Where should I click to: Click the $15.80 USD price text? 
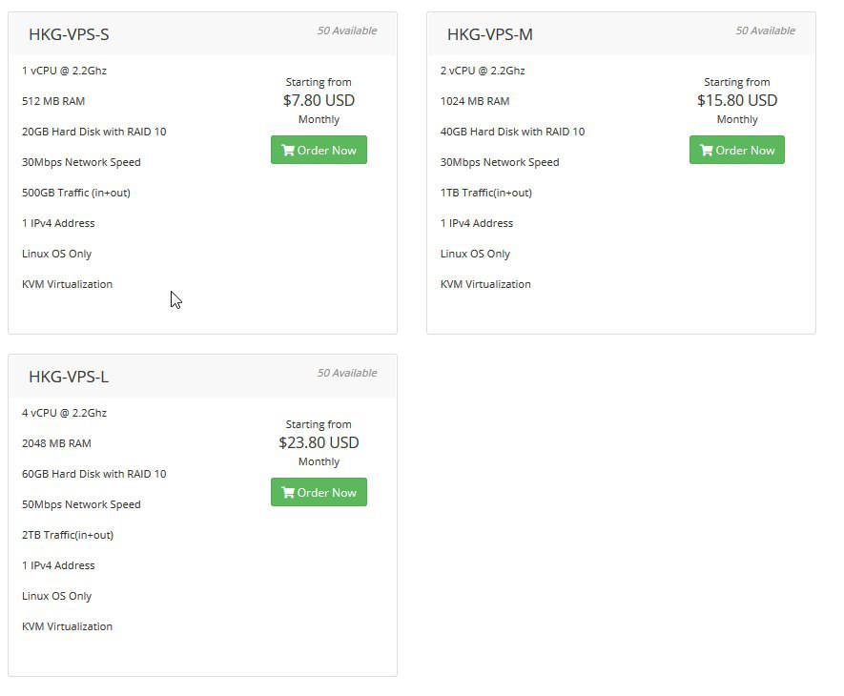737,100
